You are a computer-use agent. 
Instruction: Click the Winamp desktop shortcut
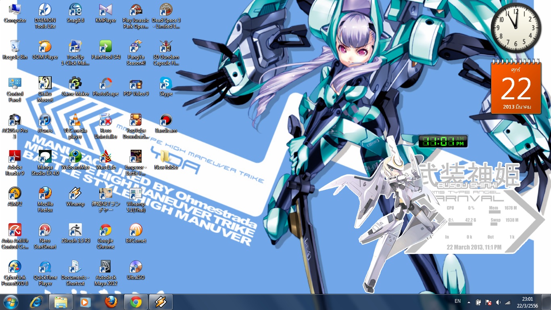tap(75, 197)
